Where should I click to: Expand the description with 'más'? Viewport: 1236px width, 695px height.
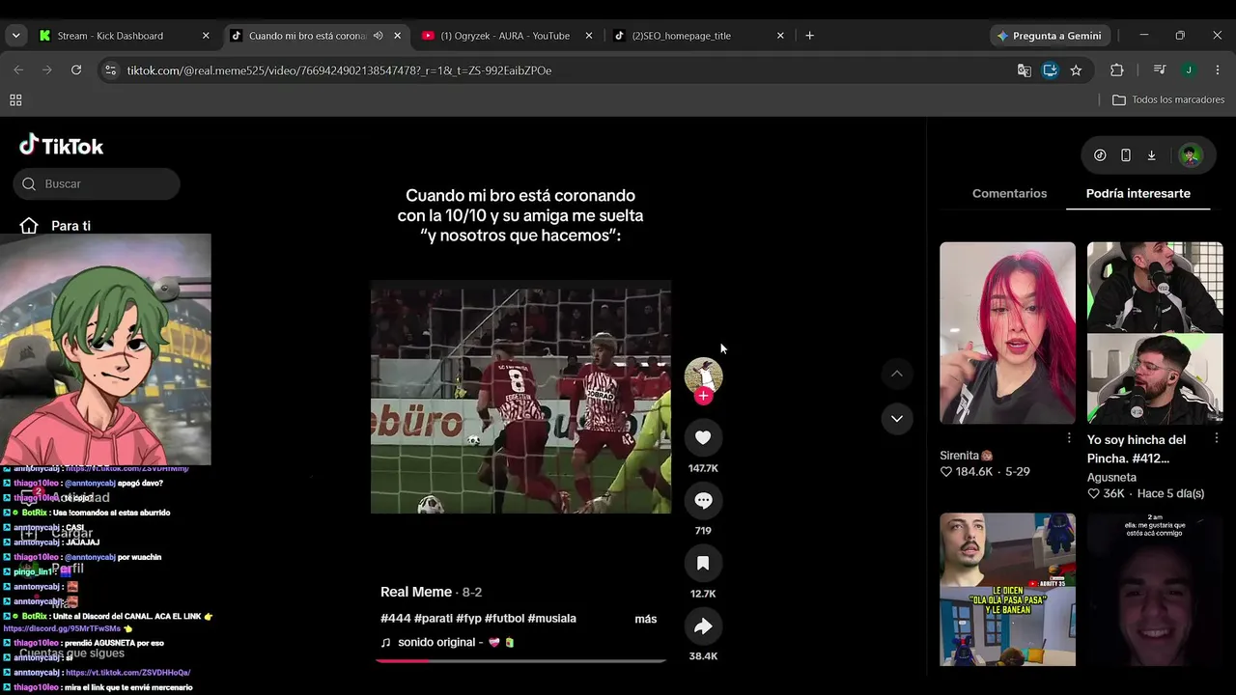[x=646, y=619]
